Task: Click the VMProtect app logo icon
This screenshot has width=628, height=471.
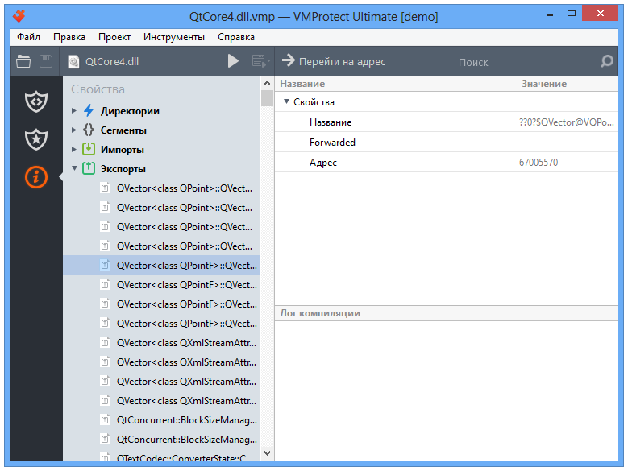Action: click(19, 16)
